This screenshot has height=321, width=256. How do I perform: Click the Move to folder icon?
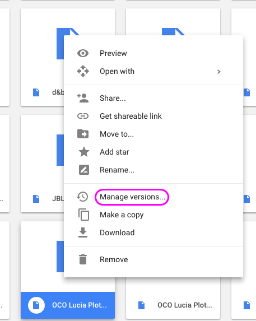point(83,134)
